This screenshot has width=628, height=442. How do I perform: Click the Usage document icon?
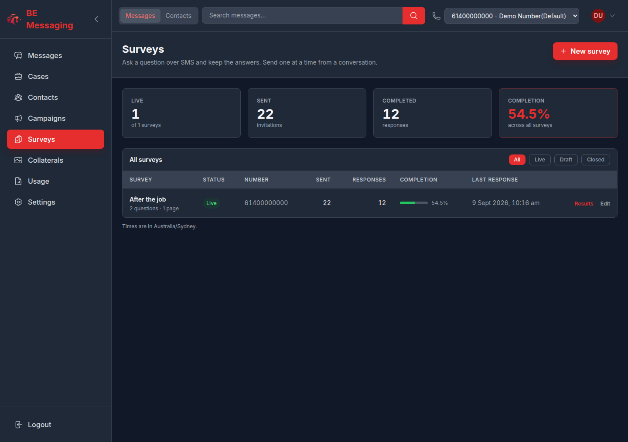tap(18, 181)
